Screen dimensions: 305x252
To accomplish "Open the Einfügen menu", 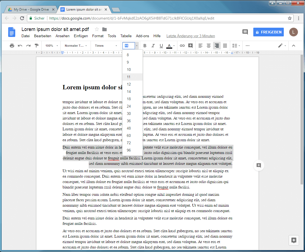I will pos(81,36).
